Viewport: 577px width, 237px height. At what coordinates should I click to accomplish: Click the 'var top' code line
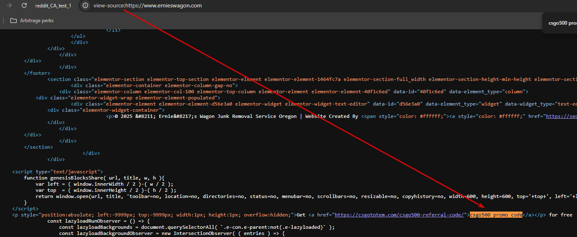pos(106,190)
